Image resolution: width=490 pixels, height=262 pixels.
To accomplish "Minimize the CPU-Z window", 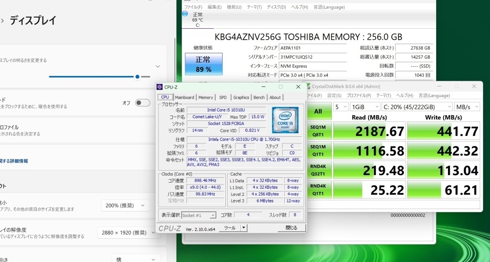I will 263,87.
